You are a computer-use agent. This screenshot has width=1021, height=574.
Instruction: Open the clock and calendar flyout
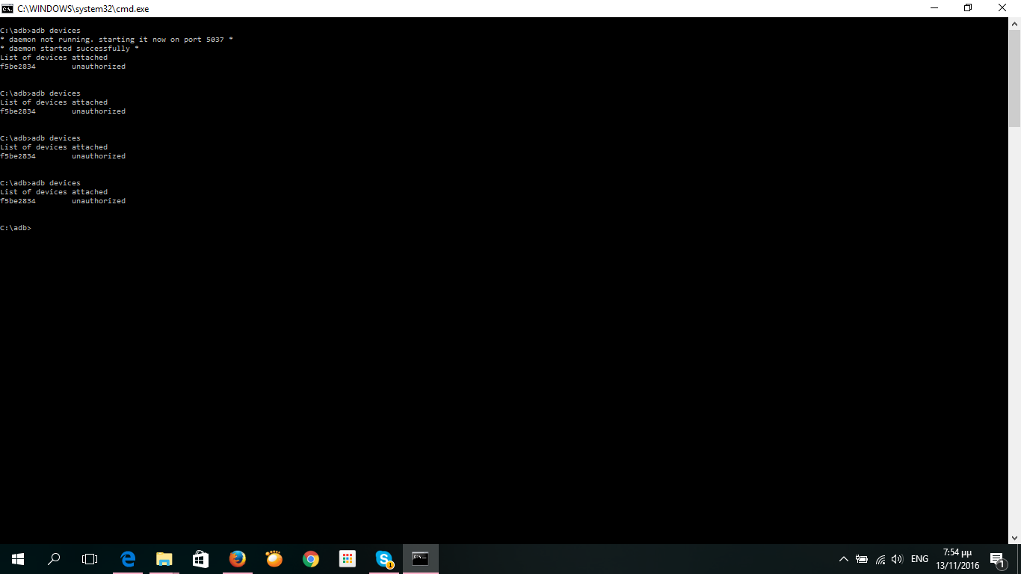click(957, 559)
